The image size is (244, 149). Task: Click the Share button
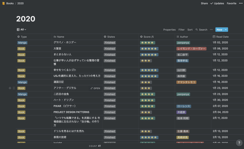point(204,3)
